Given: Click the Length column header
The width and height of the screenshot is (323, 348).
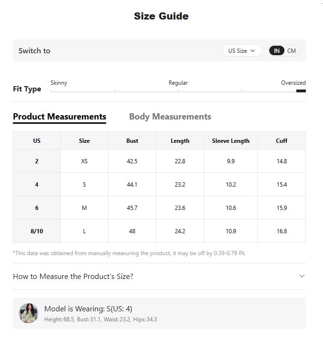Looking at the screenshot, I should pyautogui.click(x=180, y=141).
